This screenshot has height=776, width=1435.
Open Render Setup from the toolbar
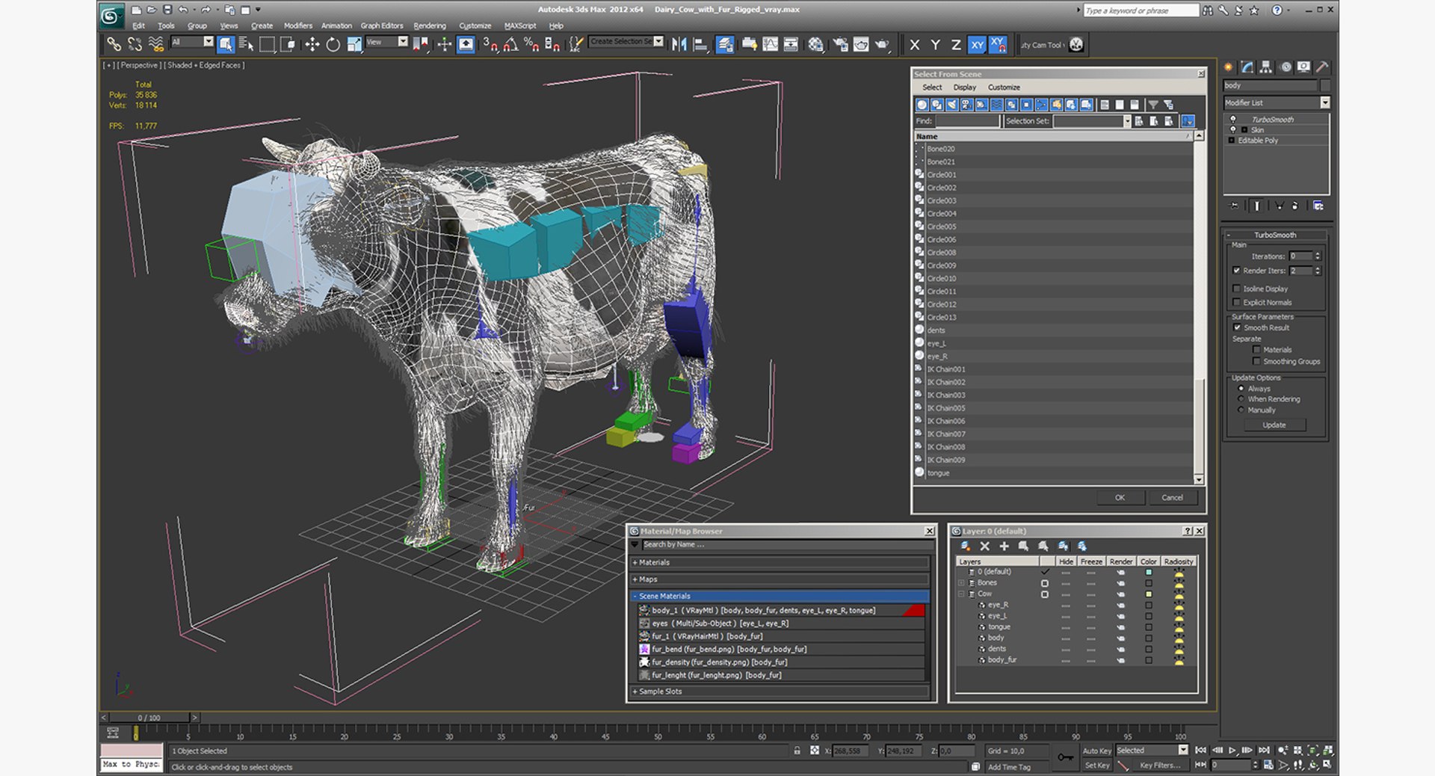(x=840, y=44)
